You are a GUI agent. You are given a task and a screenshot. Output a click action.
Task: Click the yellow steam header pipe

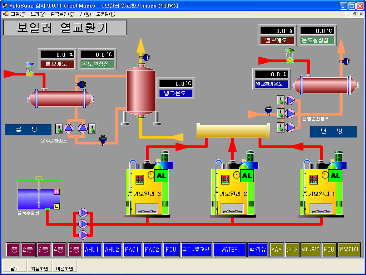[x=233, y=131]
